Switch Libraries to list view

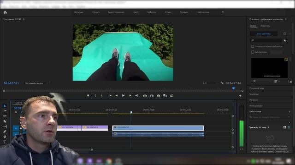[289, 127]
